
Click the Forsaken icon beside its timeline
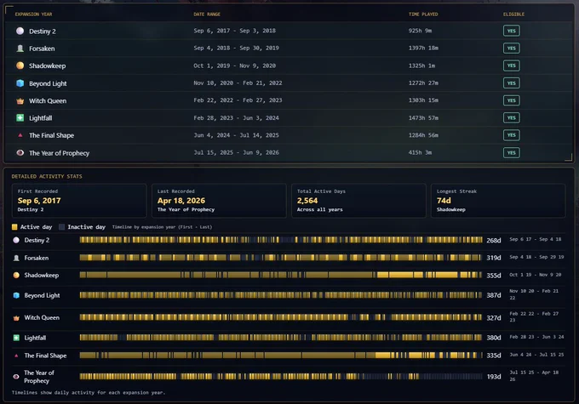pos(16,258)
